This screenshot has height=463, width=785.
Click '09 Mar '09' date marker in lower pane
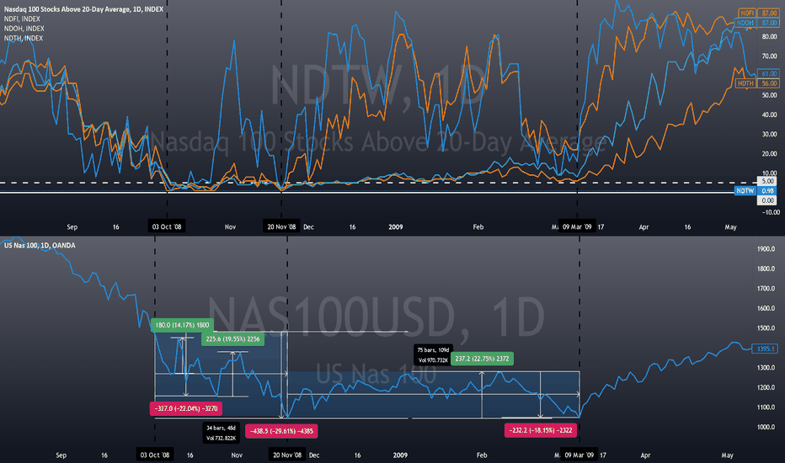(579, 455)
